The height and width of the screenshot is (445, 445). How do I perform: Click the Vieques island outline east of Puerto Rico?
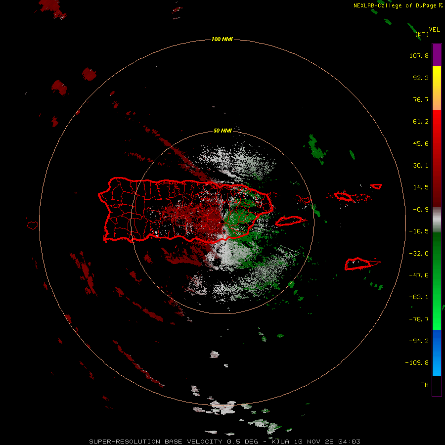(x=289, y=221)
